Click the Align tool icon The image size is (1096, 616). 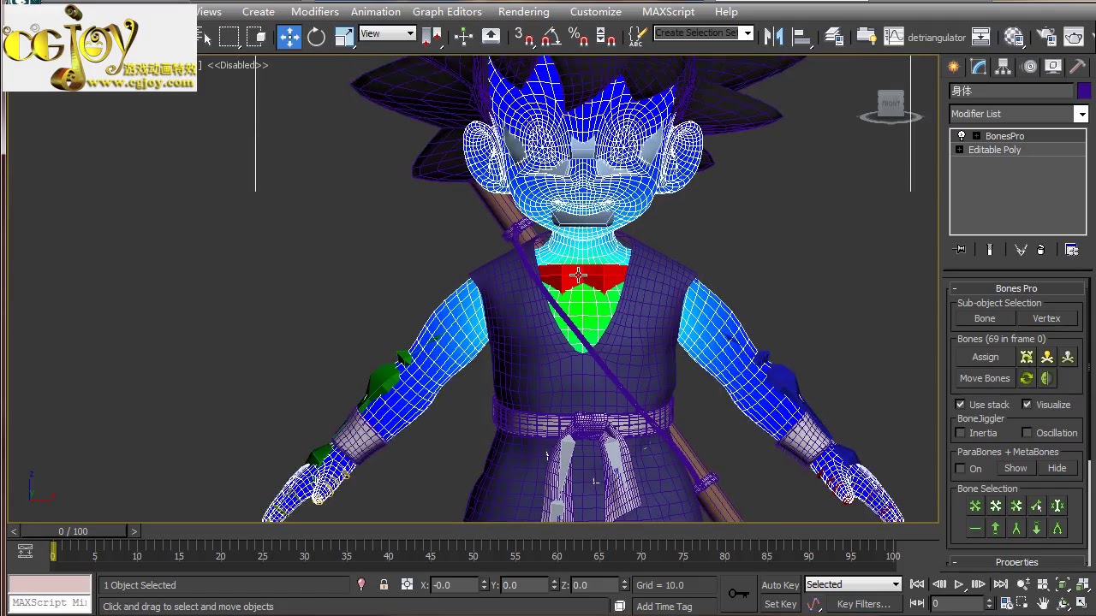(x=801, y=36)
